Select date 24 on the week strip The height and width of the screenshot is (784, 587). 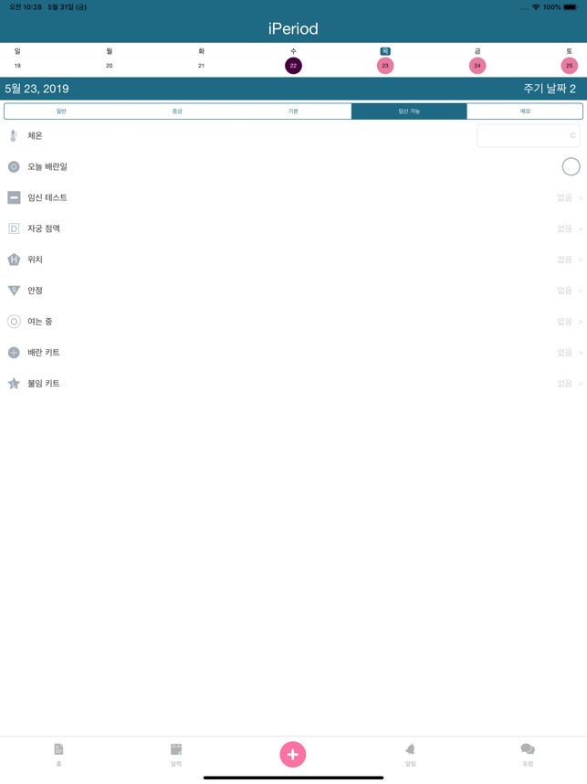[x=477, y=66]
